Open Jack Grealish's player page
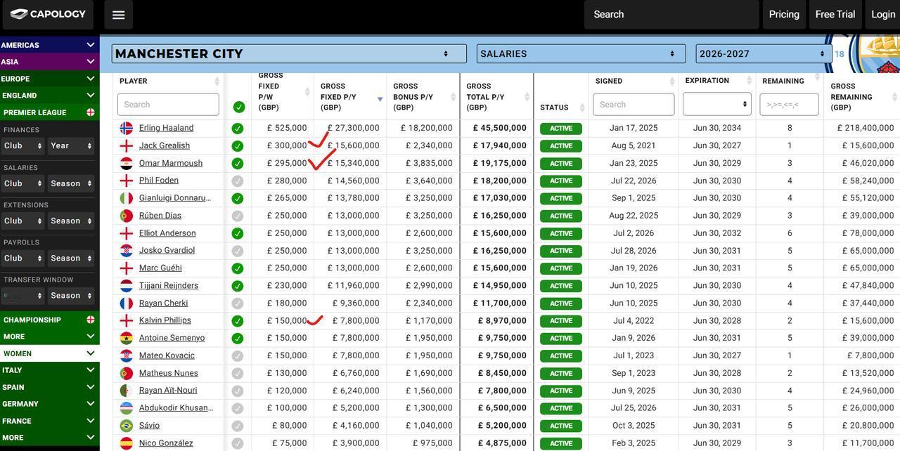The image size is (900, 451). [165, 145]
